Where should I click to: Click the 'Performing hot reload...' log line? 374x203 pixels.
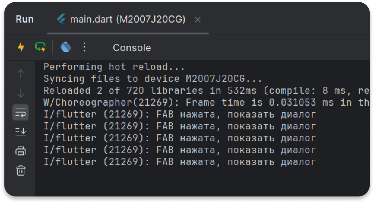(114, 67)
